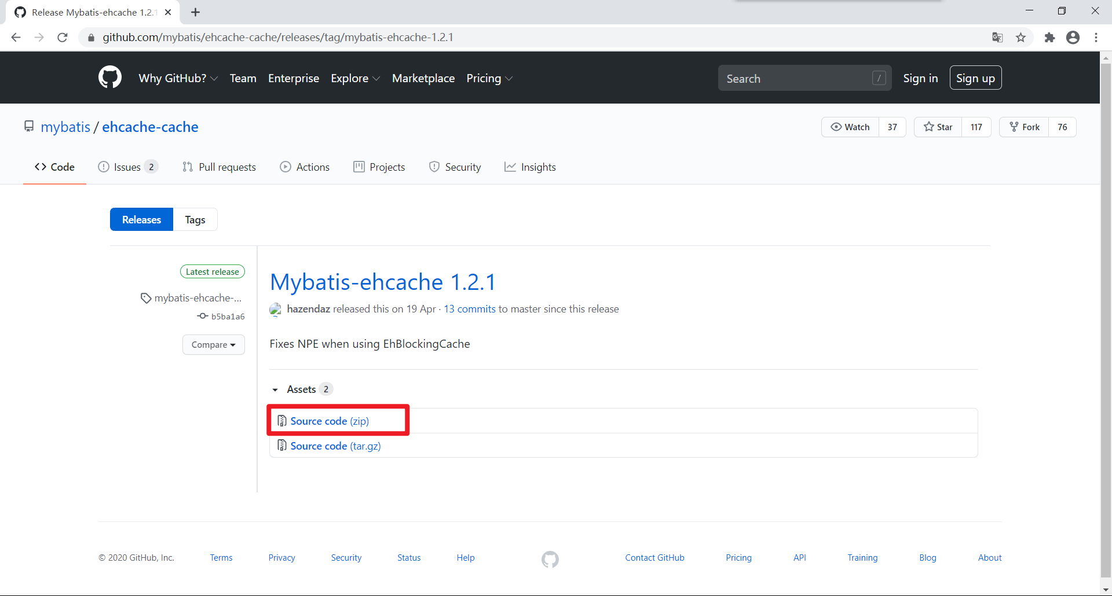This screenshot has width=1112, height=596.
Task: View 13 commits since release
Action: [x=470, y=309]
